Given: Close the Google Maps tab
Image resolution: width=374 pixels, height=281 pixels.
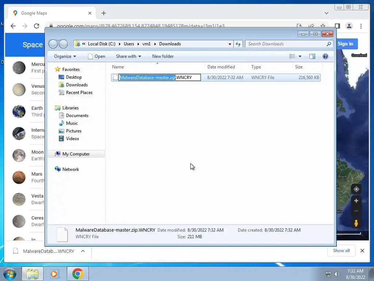Looking at the screenshot, I should (90, 13).
